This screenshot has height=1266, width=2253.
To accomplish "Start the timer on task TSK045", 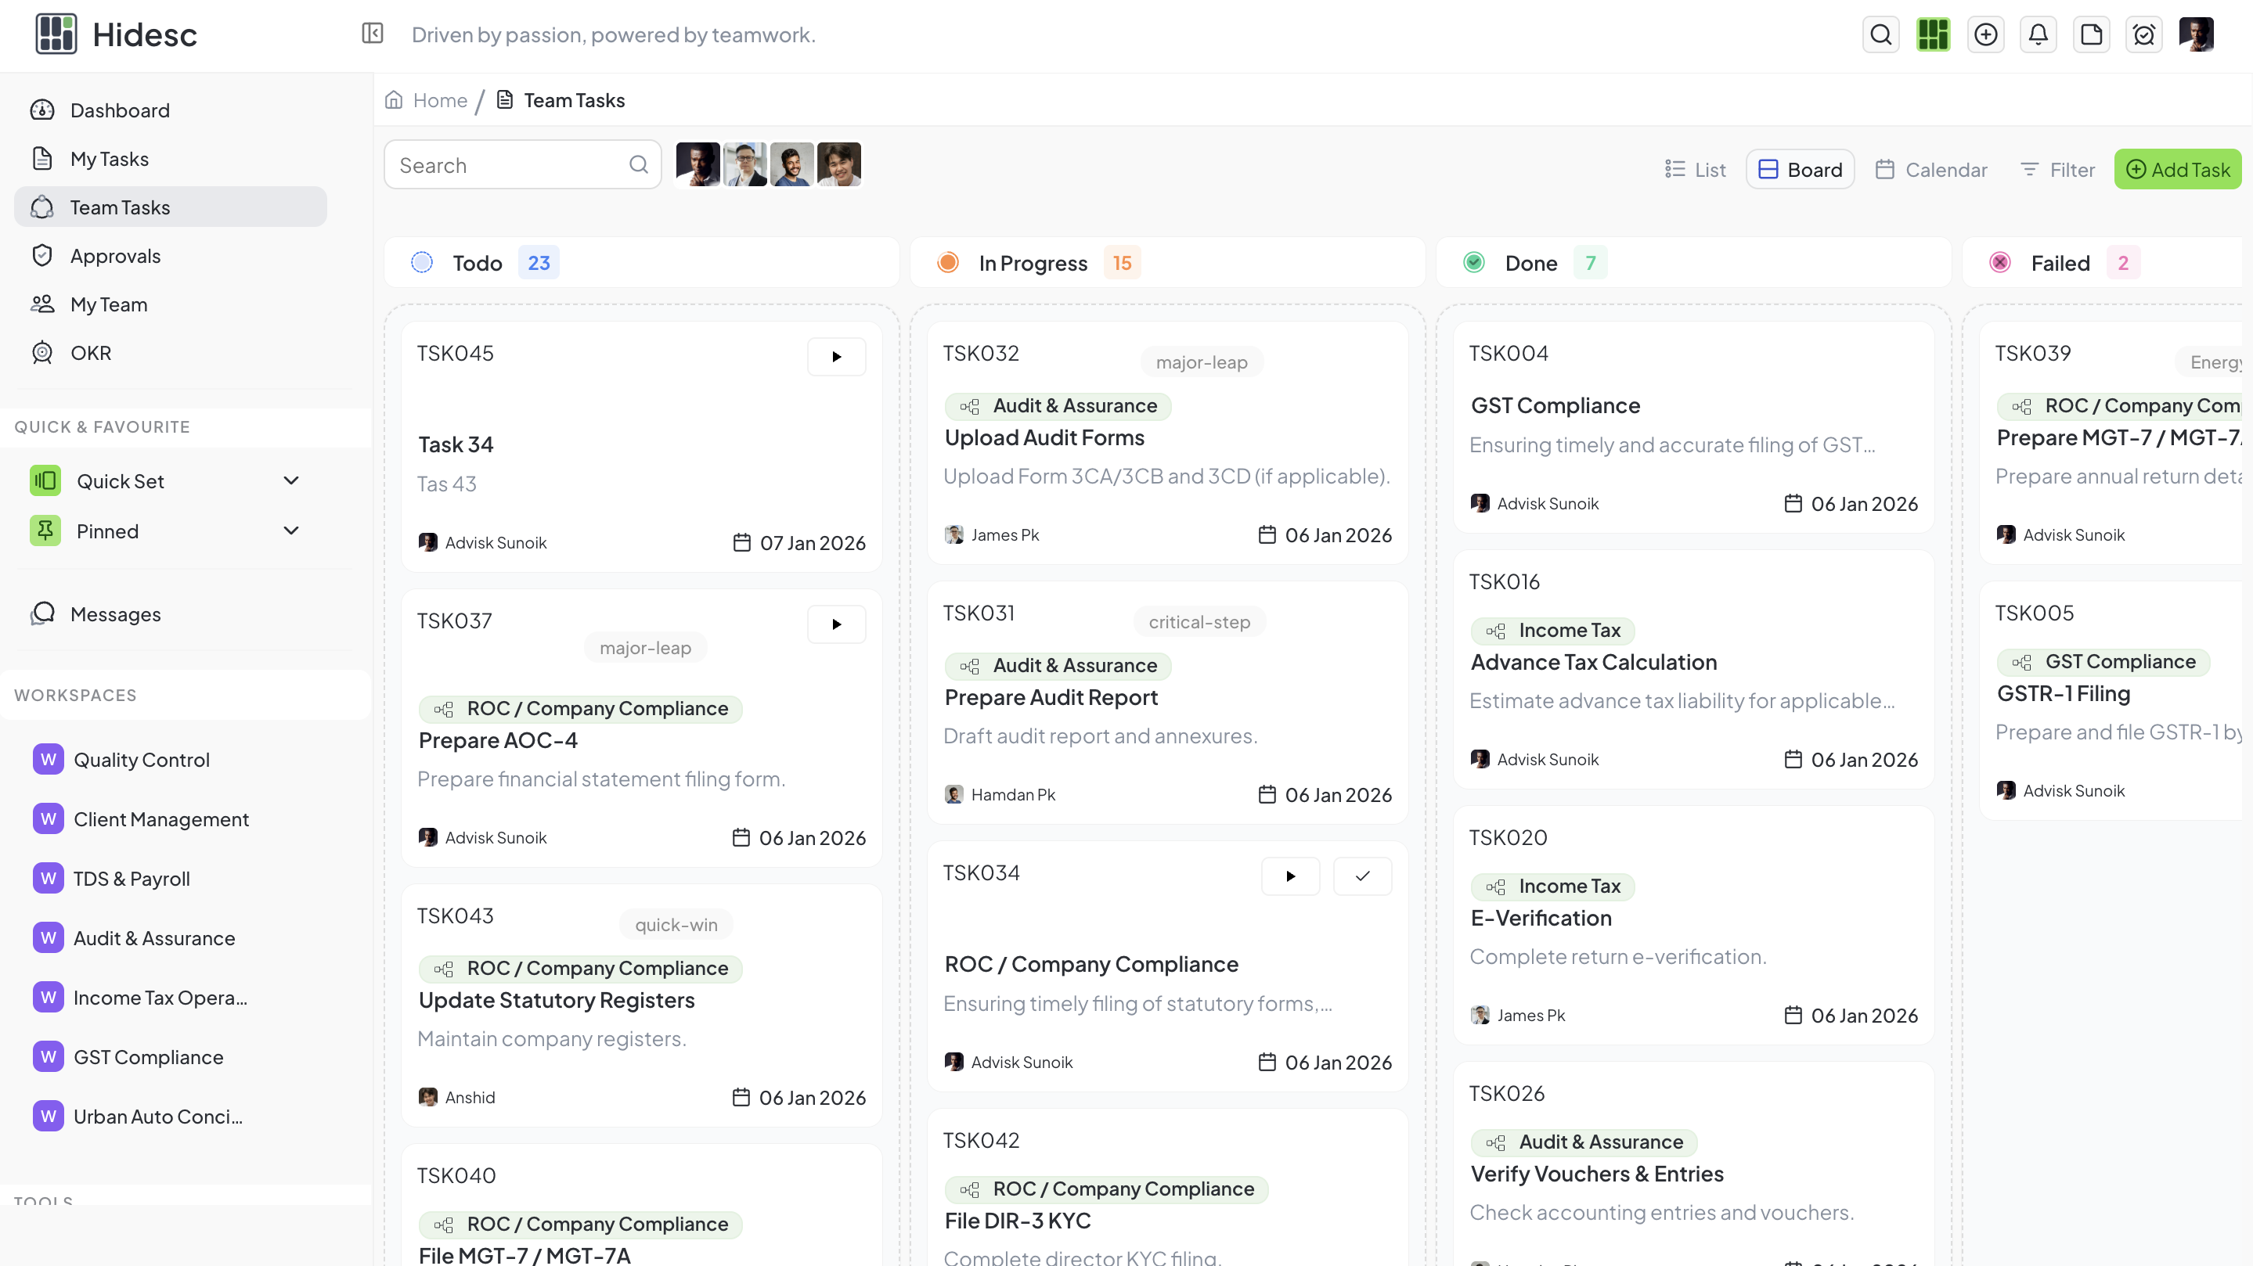I will pos(836,356).
